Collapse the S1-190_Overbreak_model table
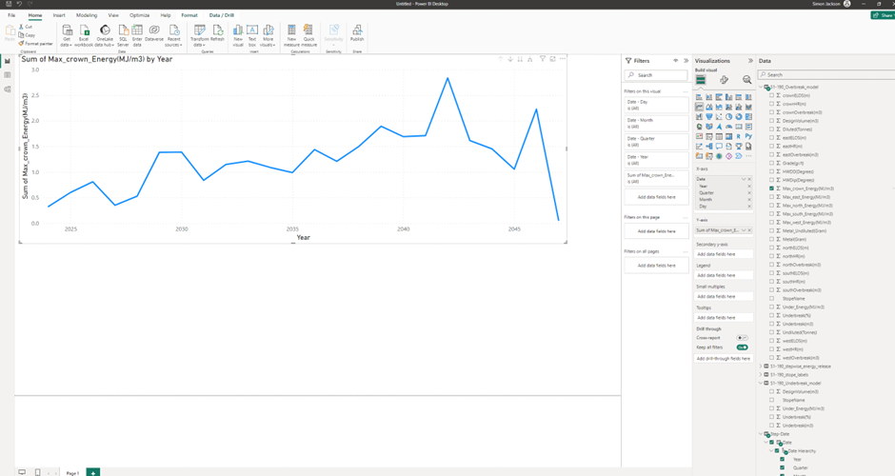Image resolution: width=895 pixels, height=476 pixels. (x=762, y=88)
